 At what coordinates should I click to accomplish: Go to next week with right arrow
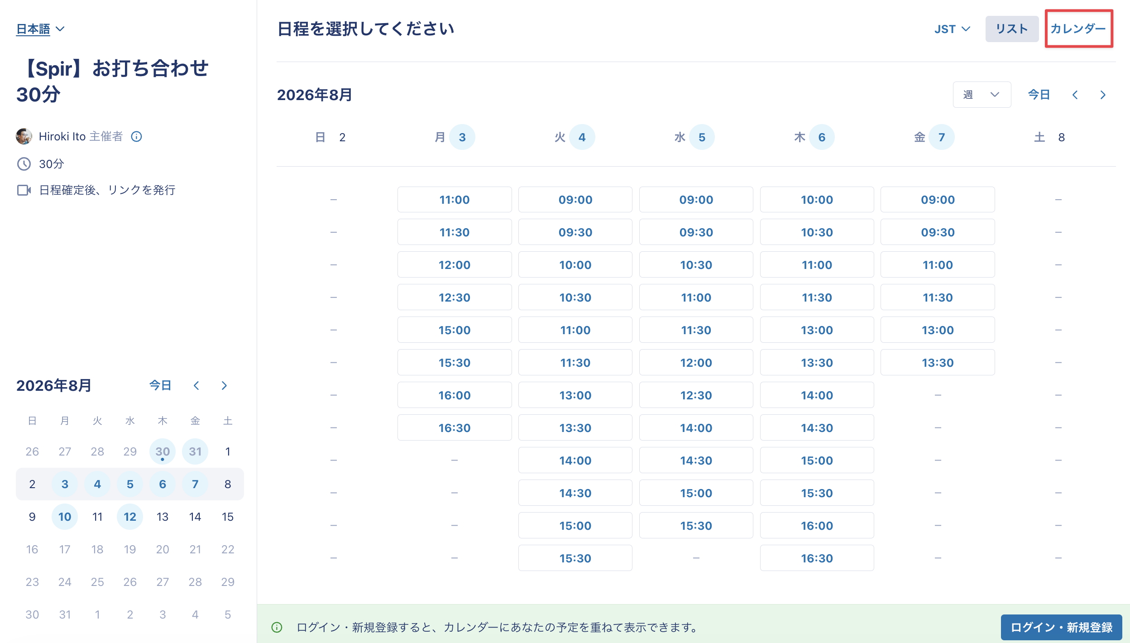tap(1103, 95)
